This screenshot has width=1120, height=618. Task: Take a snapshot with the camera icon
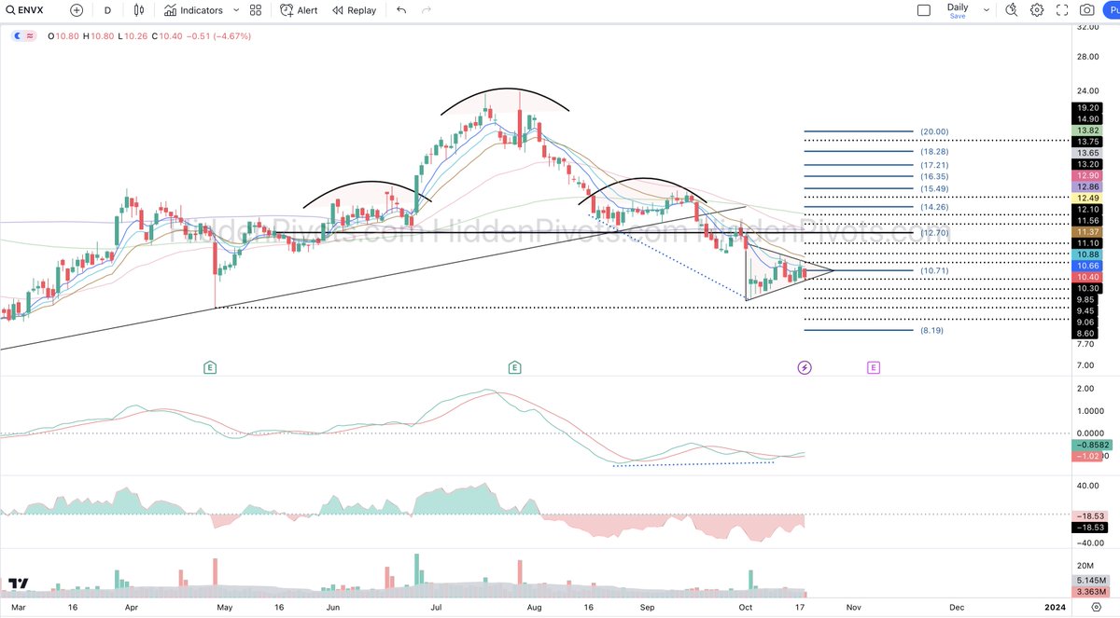click(1085, 9)
